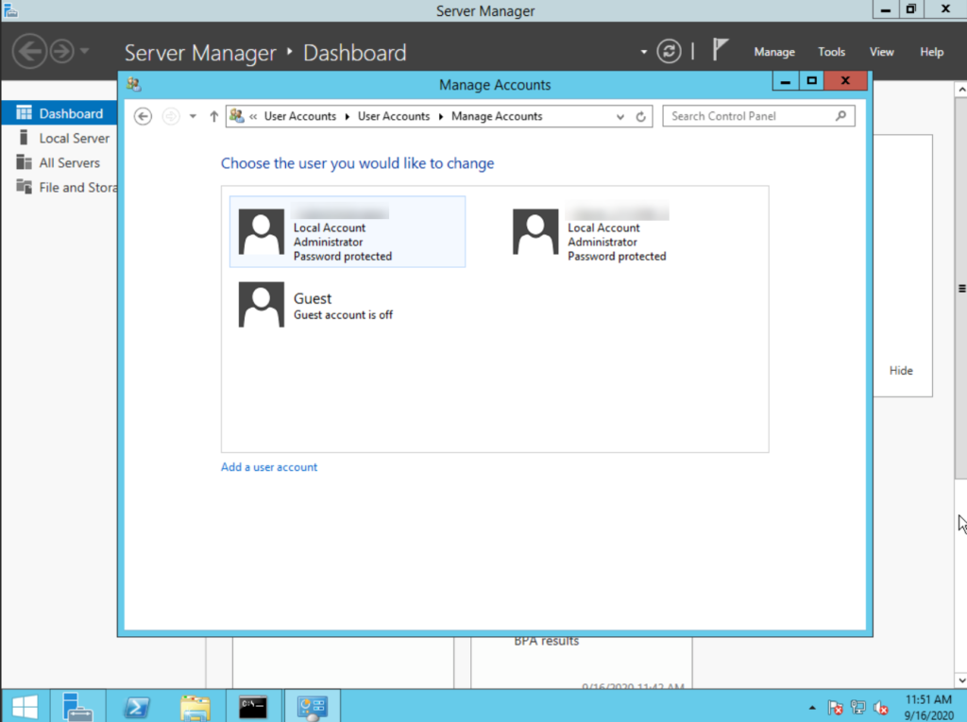Open the recent locations dropdown arrow
The width and height of the screenshot is (967, 722).
coord(193,116)
